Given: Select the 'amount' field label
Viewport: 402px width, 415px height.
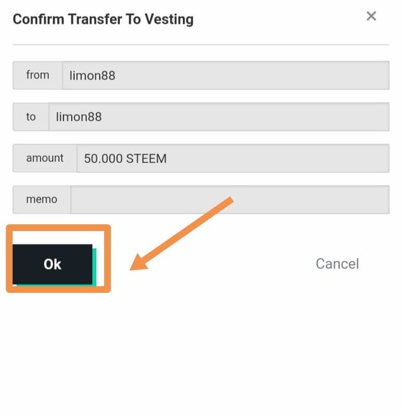Looking at the screenshot, I should [x=45, y=158].
